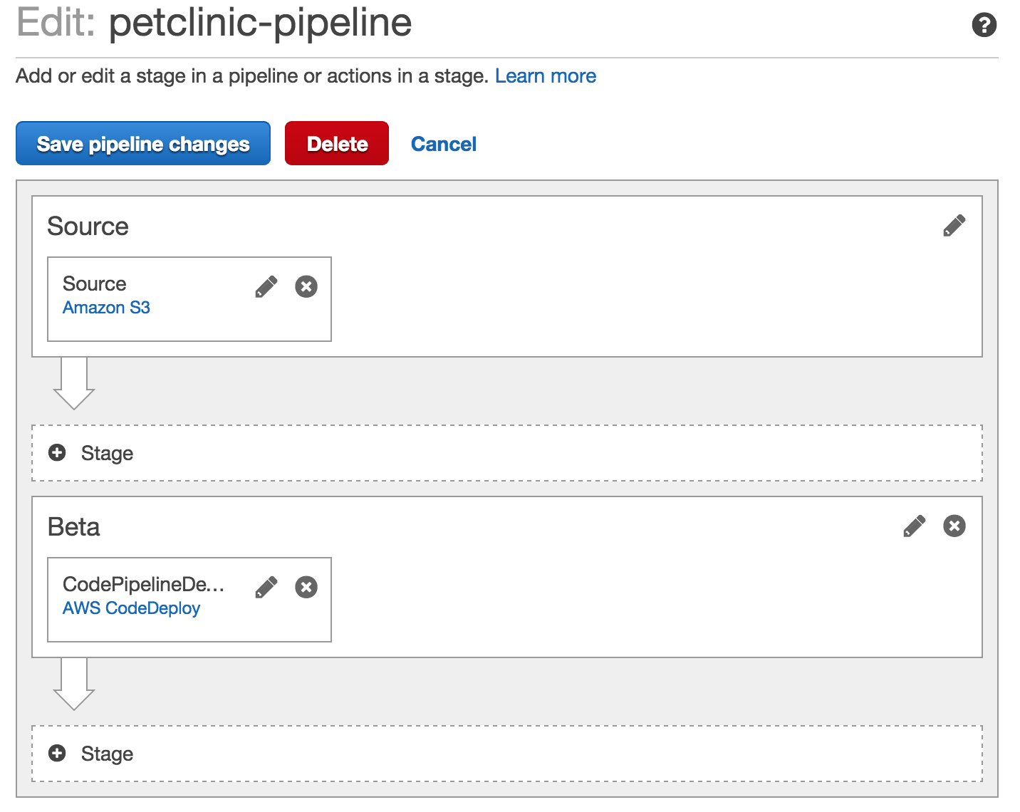Image resolution: width=1020 pixels, height=812 pixels.
Task: Edit the Source stage with its pencil icon
Action: (x=954, y=226)
